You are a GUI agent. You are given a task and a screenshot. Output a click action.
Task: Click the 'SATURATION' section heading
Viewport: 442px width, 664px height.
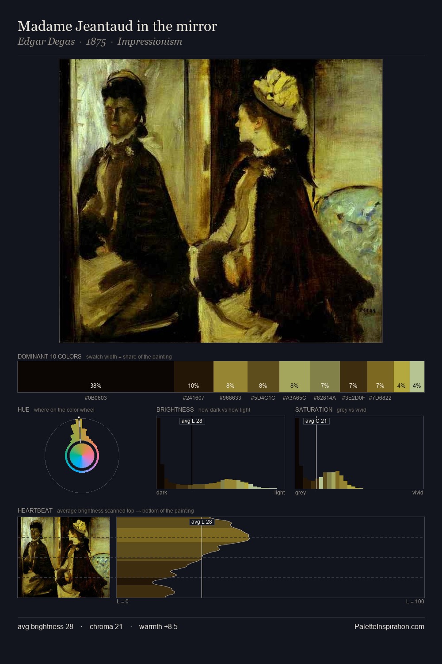pyautogui.click(x=314, y=409)
